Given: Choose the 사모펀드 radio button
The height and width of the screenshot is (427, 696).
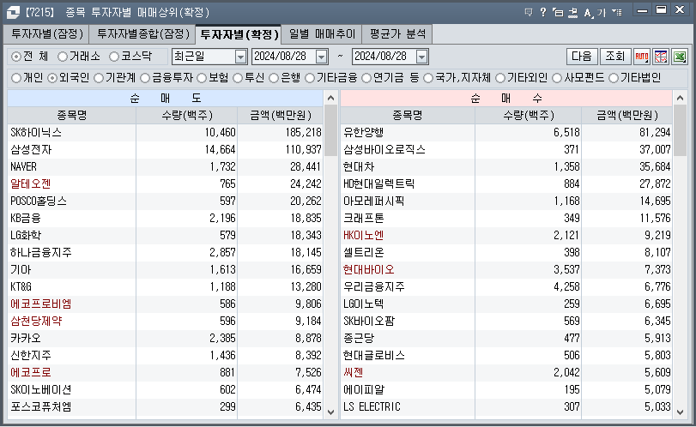Looking at the screenshot, I should click(557, 78).
